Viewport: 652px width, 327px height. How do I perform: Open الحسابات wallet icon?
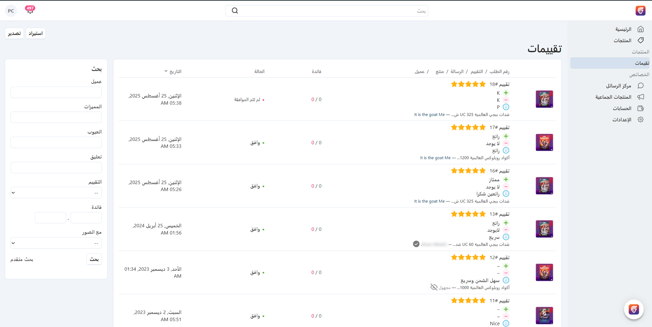tap(641, 108)
